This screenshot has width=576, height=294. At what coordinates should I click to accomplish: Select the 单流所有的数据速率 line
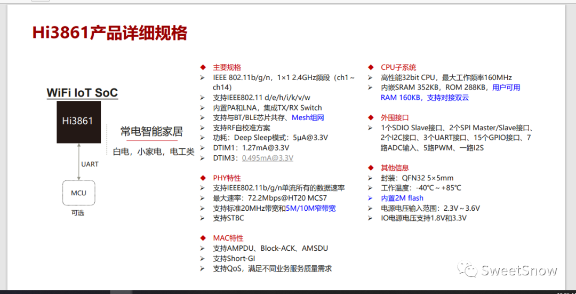point(279,188)
